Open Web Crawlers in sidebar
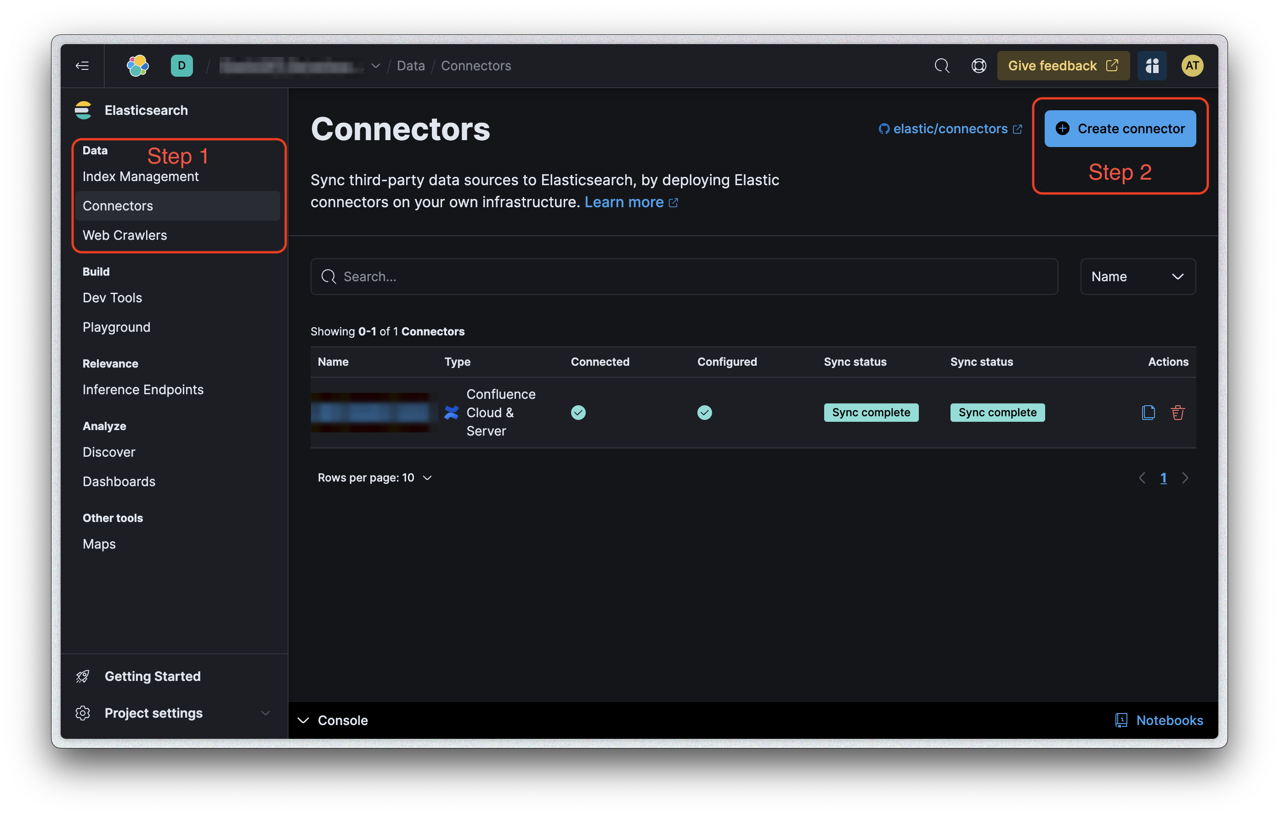Image resolution: width=1279 pixels, height=816 pixels. (125, 235)
